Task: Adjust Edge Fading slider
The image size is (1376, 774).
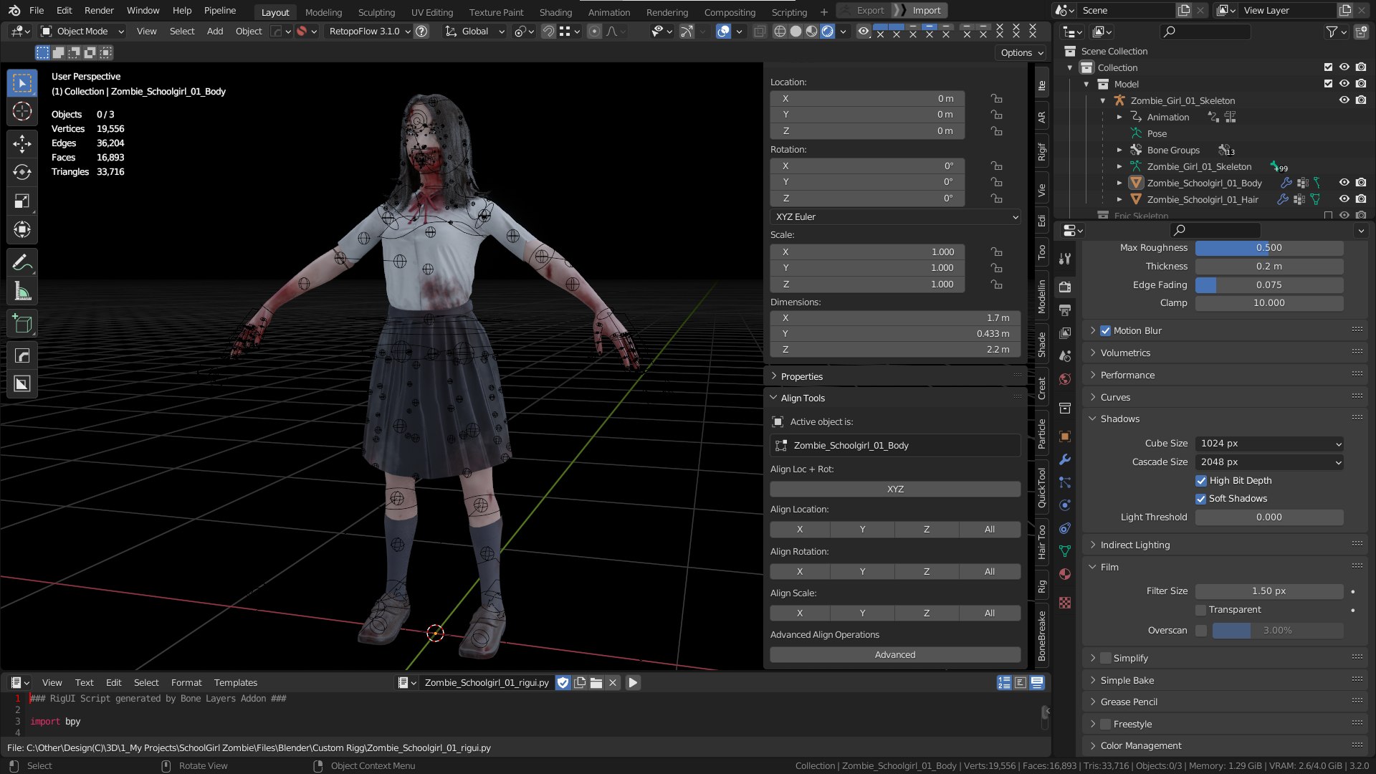Action: tap(1269, 285)
